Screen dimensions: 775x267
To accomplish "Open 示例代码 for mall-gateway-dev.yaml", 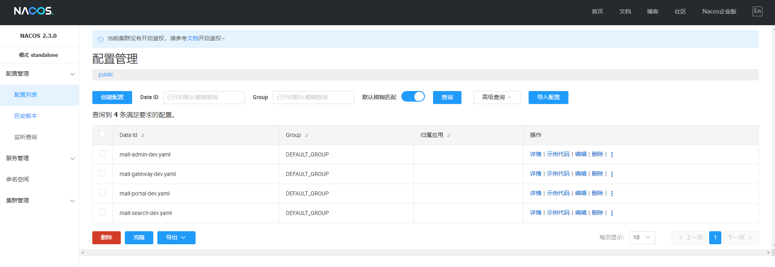I will (558, 174).
